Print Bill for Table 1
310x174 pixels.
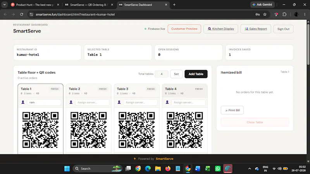pos(232,110)
